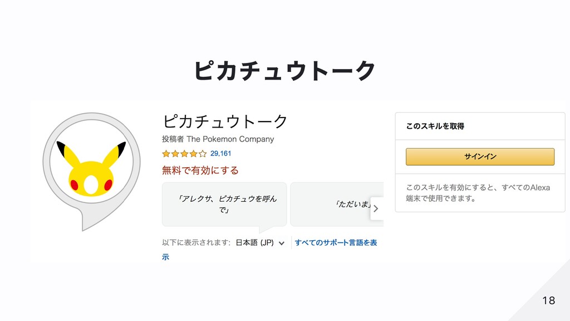The width and height of the screenshot is (570, 321).
Task: Click the ピカチュウトーク skill name heading
Action: (x=225, y=120)
